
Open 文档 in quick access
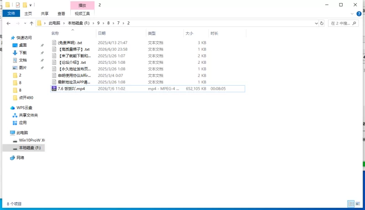23,60
